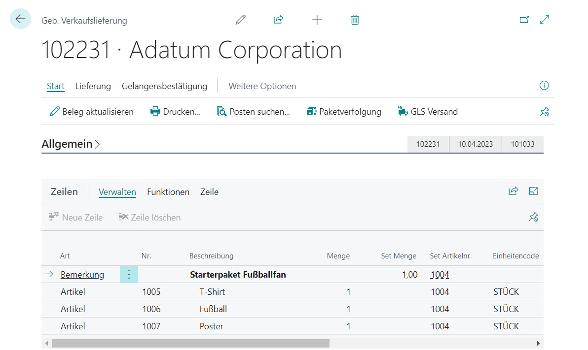
Task: Open the Gelangensbestätigung tab
Action: coord(164,86)
